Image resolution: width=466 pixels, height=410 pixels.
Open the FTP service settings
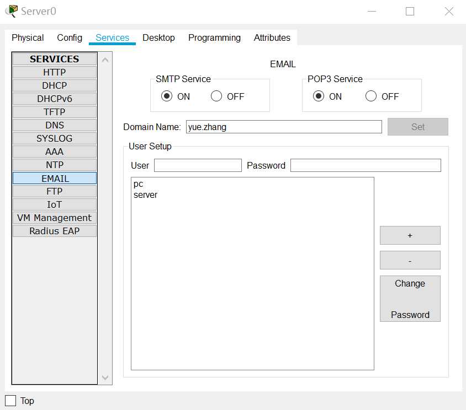click(55, 191)
